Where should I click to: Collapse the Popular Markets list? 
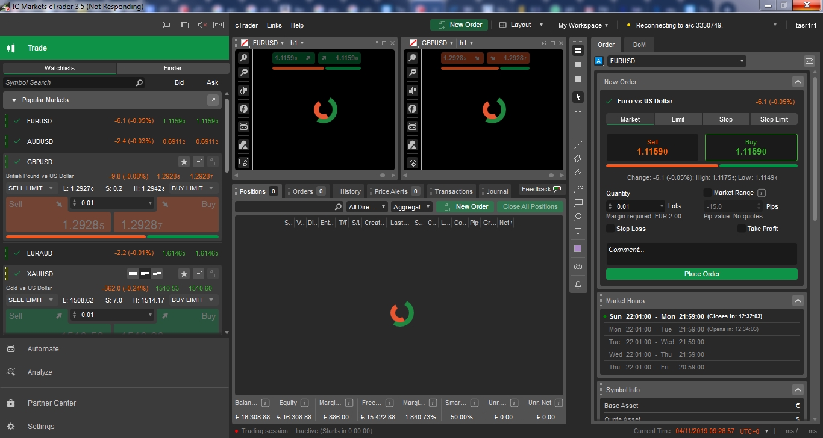[x=13, y=100]
